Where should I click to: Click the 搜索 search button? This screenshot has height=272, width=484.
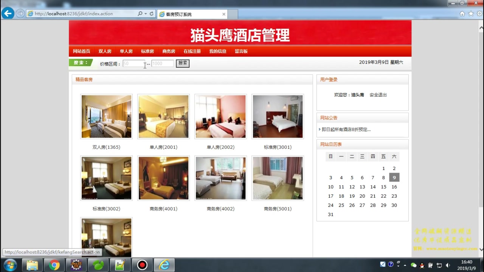182,63
